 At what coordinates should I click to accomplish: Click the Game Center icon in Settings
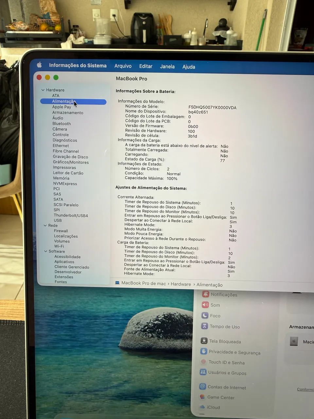coord(202,397)
